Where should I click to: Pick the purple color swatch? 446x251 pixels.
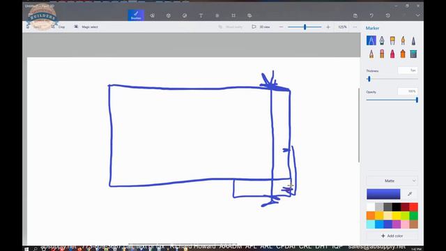click(x=397, y=225)
